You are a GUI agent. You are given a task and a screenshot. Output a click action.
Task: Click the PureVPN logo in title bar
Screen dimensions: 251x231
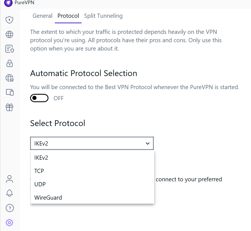(x=8, y=3)
